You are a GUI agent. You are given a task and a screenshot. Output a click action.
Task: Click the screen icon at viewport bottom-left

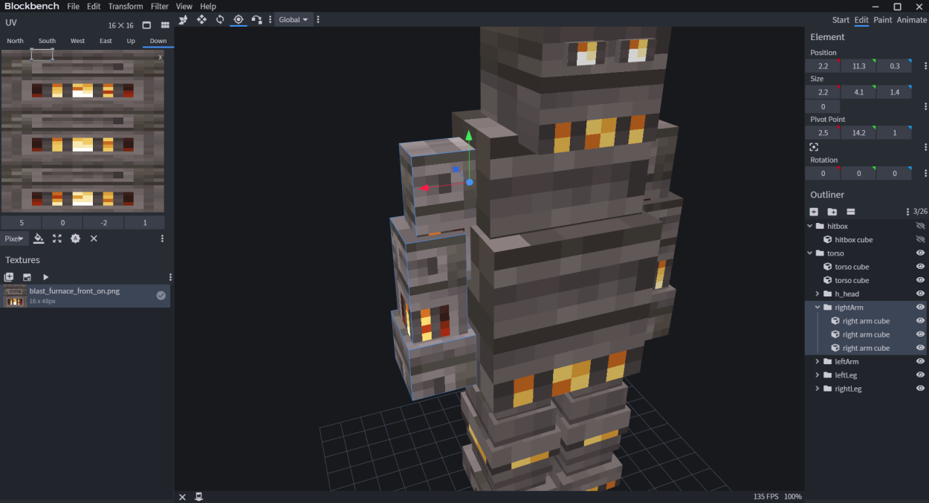199,496
